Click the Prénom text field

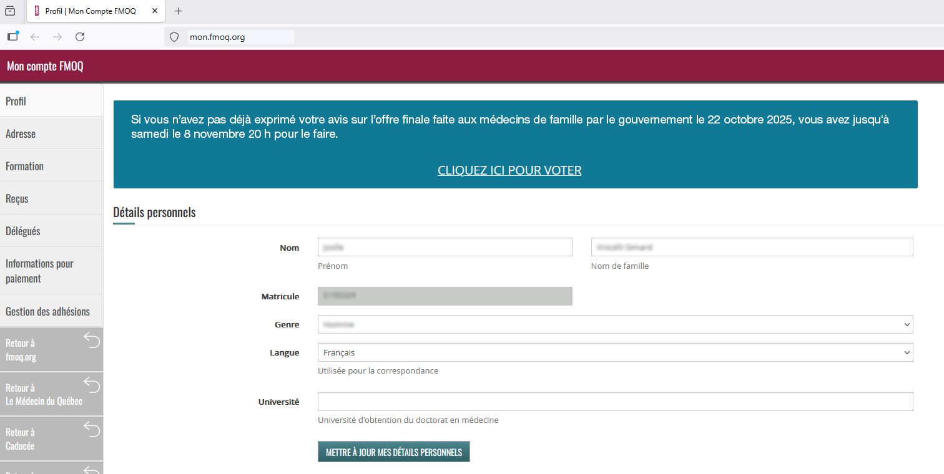445,247
